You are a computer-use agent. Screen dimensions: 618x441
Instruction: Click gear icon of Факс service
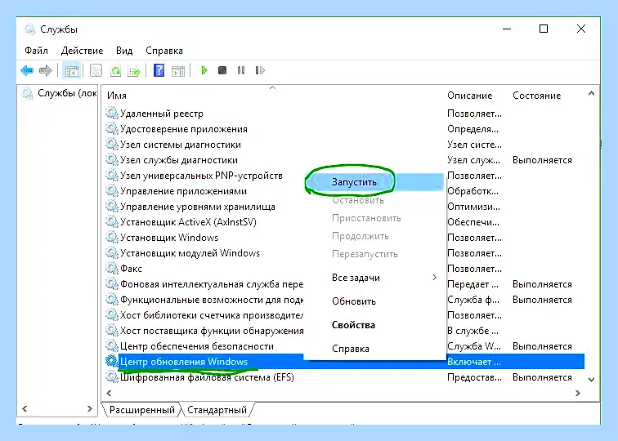(x=112, y=269)
